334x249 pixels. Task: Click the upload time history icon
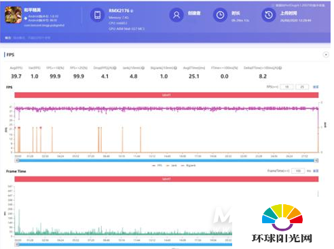click(x=269, y=15)
